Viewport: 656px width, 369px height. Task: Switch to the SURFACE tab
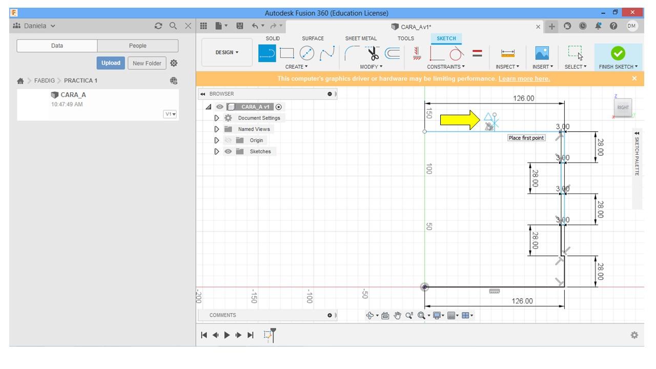point(313,38)
